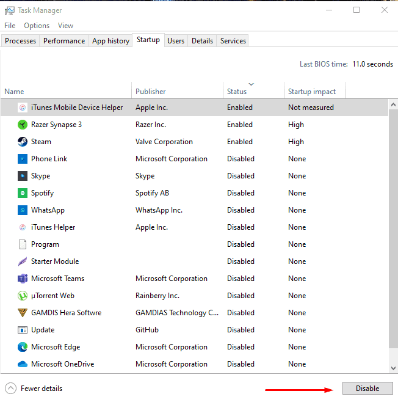Screen dimensions: 398x402
Task: Click the Microsoft Teams icon
Action: coord(23,279)
